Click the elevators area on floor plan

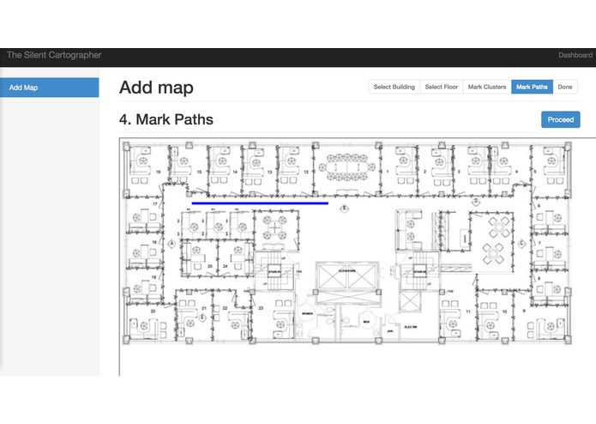(347, 276)
